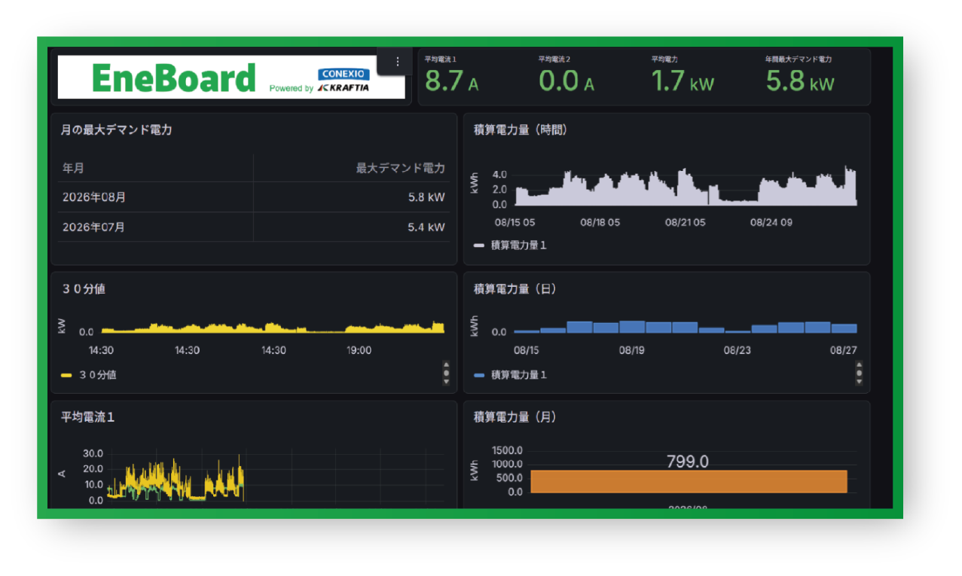This screenshot has height=576, width=962.
Task: Open the three-dot menu beside the EneBoard logo
Action: (x=397, y=62)
